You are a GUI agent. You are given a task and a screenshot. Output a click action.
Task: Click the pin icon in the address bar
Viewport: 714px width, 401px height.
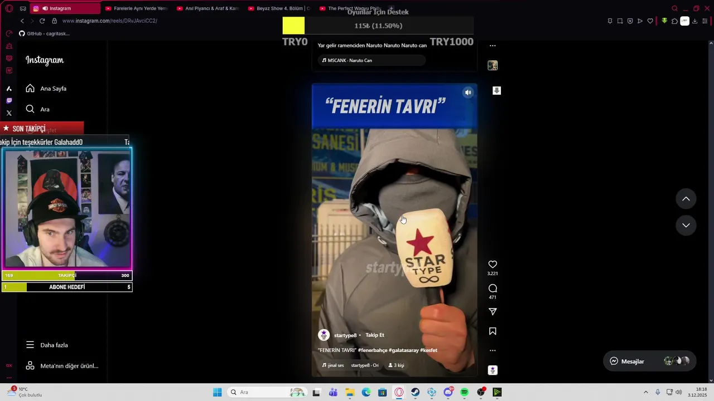610,21
